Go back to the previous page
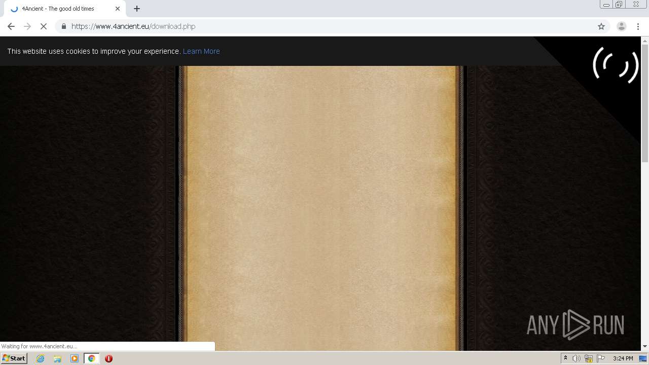 pyautogui.click(x=11, y=26)
